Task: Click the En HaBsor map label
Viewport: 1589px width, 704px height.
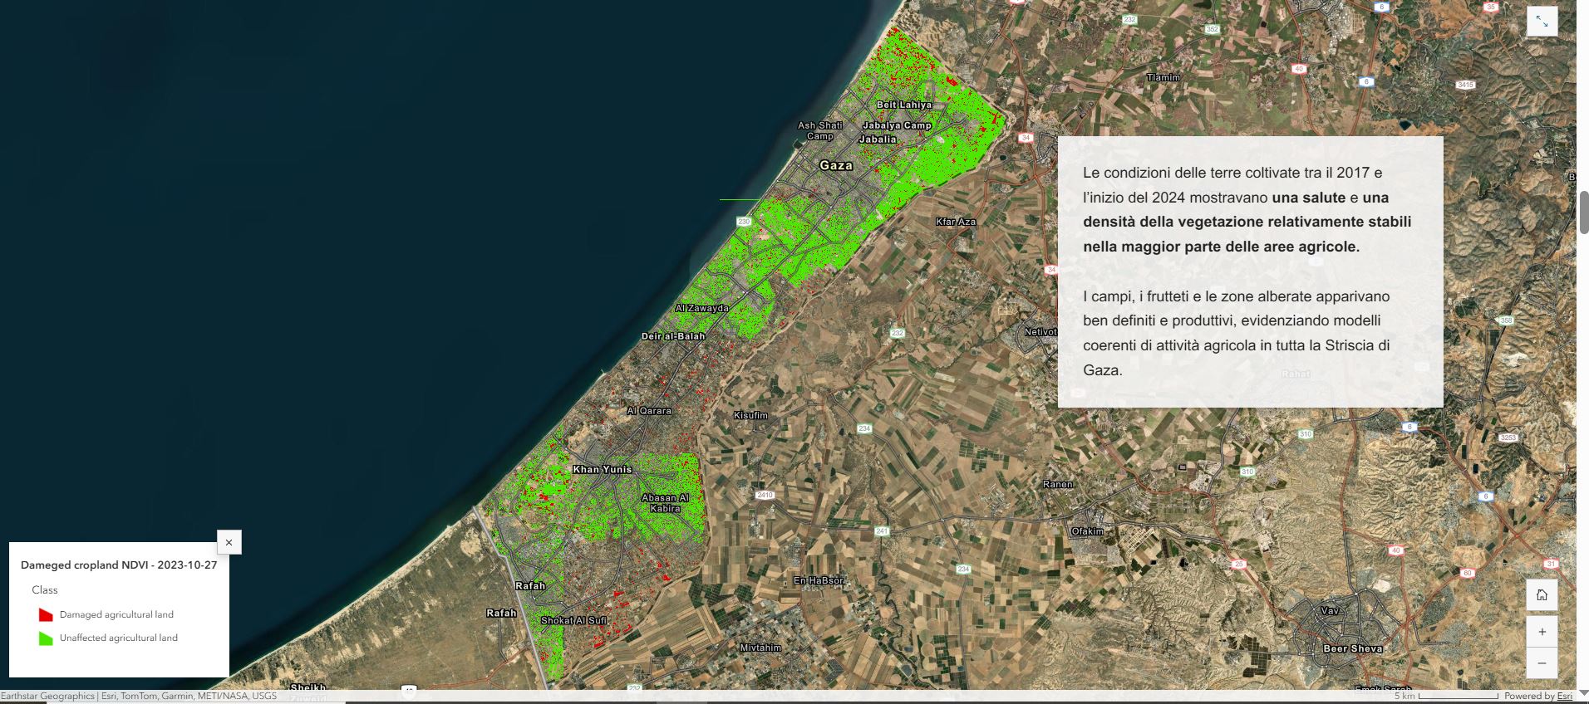Action: [819, 580]
